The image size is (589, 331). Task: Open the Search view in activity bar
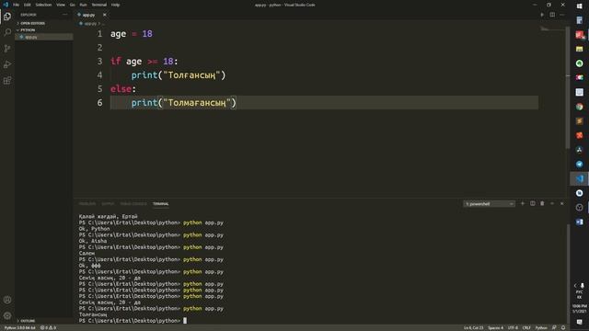tap(7, 33)
